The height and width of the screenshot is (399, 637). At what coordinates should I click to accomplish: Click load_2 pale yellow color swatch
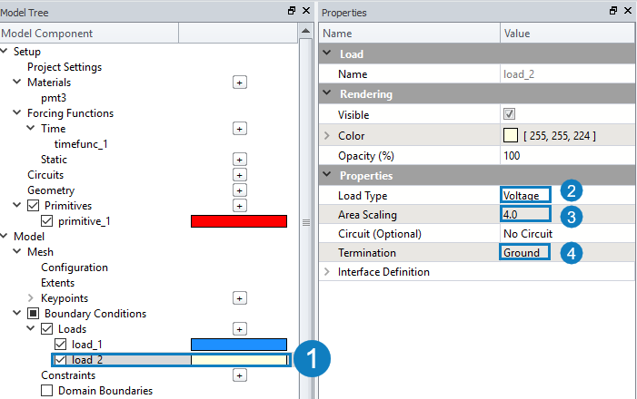click(239, 360)
